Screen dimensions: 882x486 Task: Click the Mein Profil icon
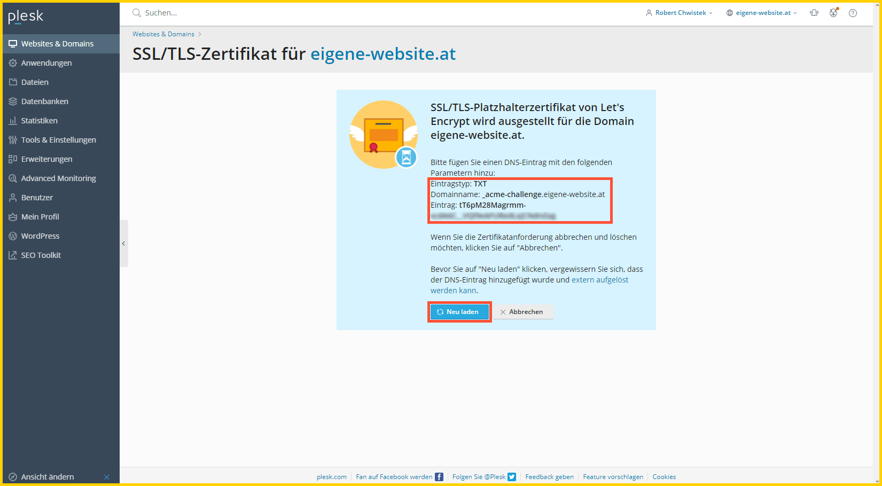[13, 217]
